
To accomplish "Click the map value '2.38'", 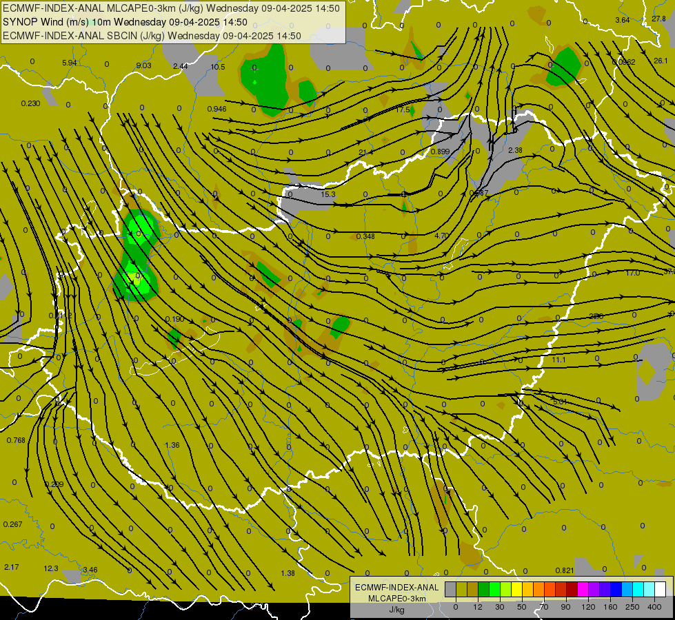I will click(515, 150).
